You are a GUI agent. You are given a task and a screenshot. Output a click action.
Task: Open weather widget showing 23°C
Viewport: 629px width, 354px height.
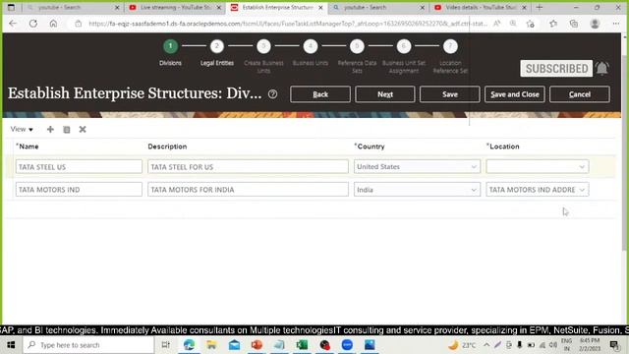tap(462, 345)
